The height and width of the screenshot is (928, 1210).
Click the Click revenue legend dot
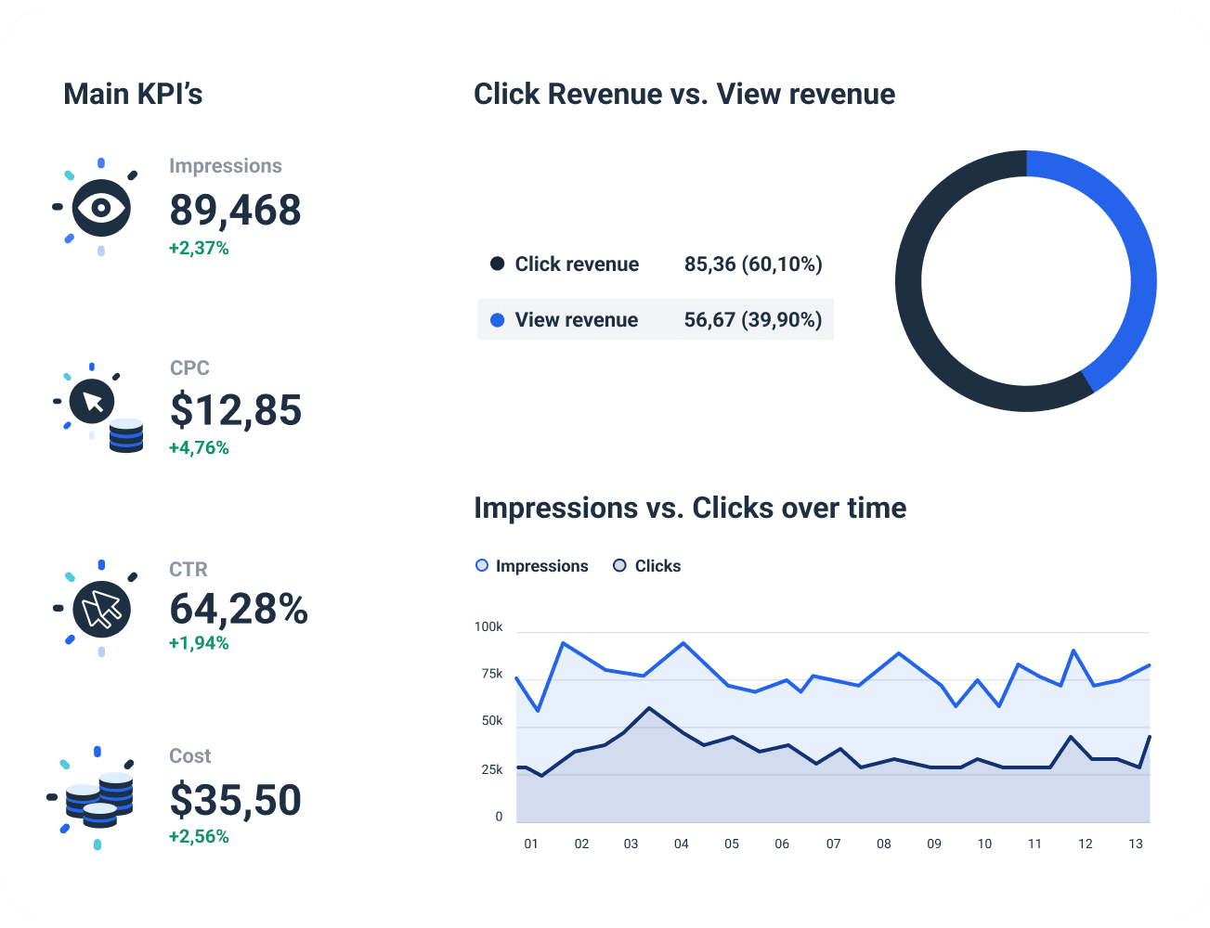(498, 264)
